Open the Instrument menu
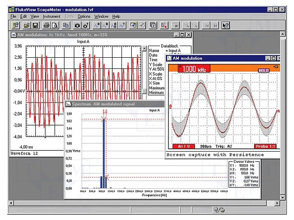 coord(52,16)
